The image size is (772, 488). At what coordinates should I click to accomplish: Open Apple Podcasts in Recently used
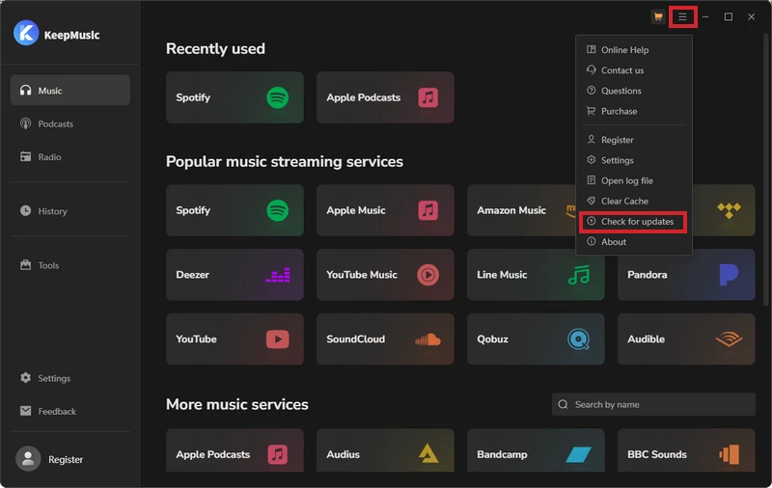(x=385, y=97)
